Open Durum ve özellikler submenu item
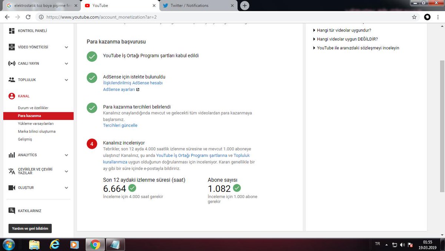Viewport: 445px width, 251px height. click(33, 108)
